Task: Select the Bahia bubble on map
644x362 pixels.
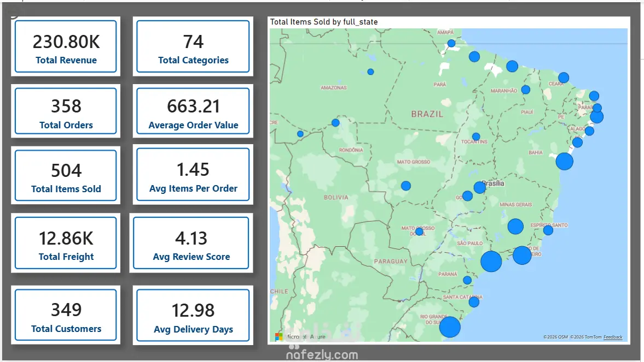Action: click(564, 161)
